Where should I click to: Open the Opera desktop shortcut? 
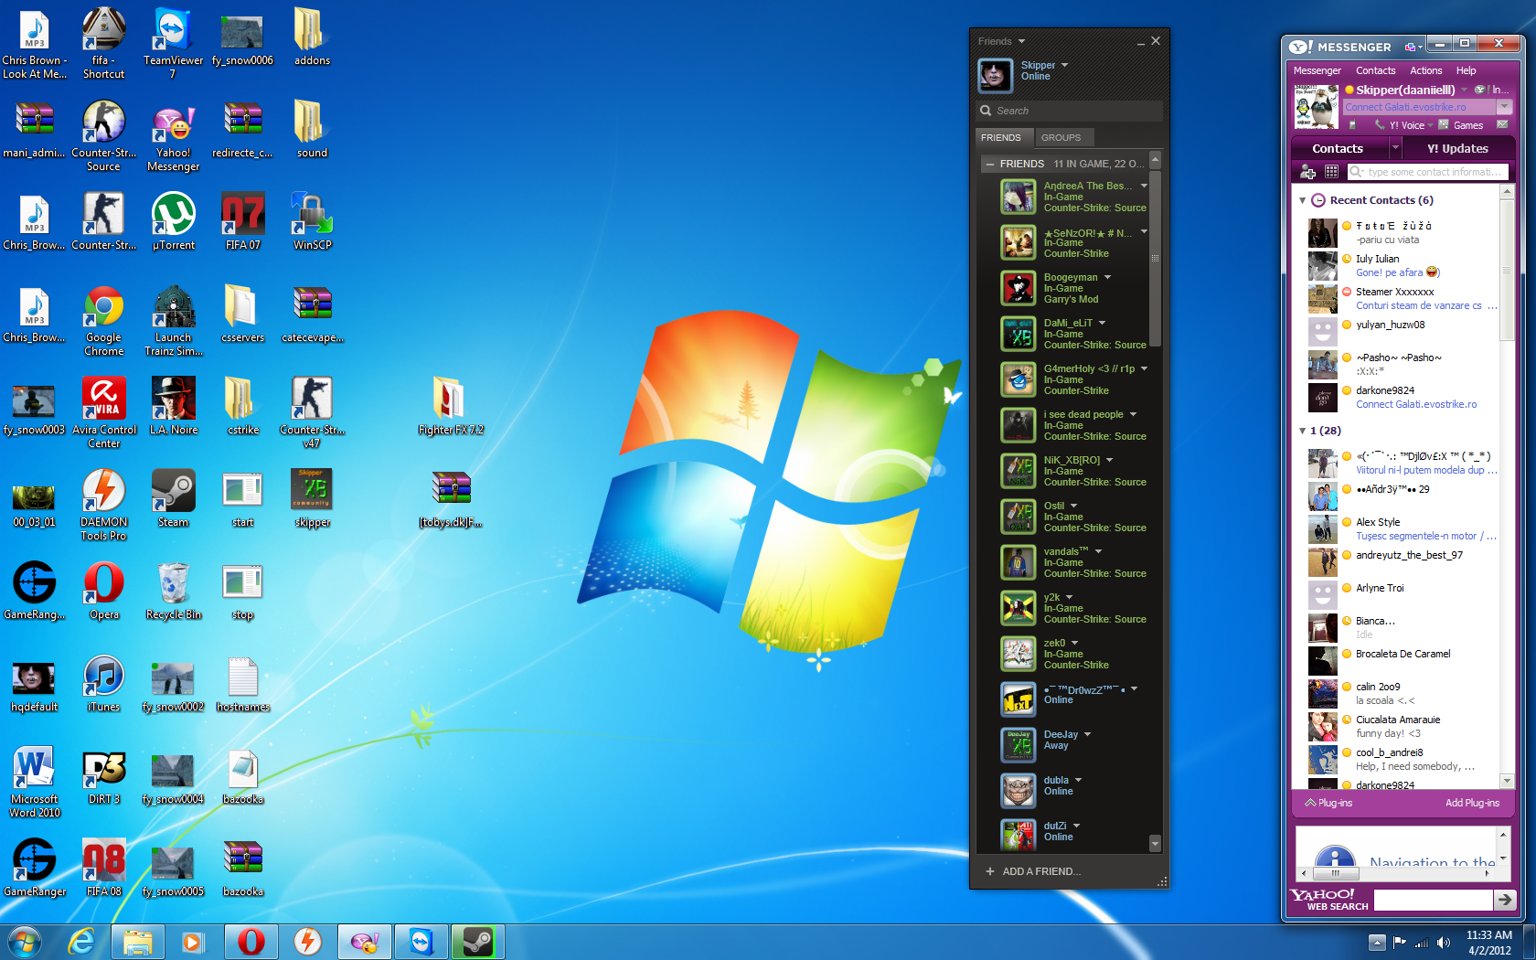point(103,591)
